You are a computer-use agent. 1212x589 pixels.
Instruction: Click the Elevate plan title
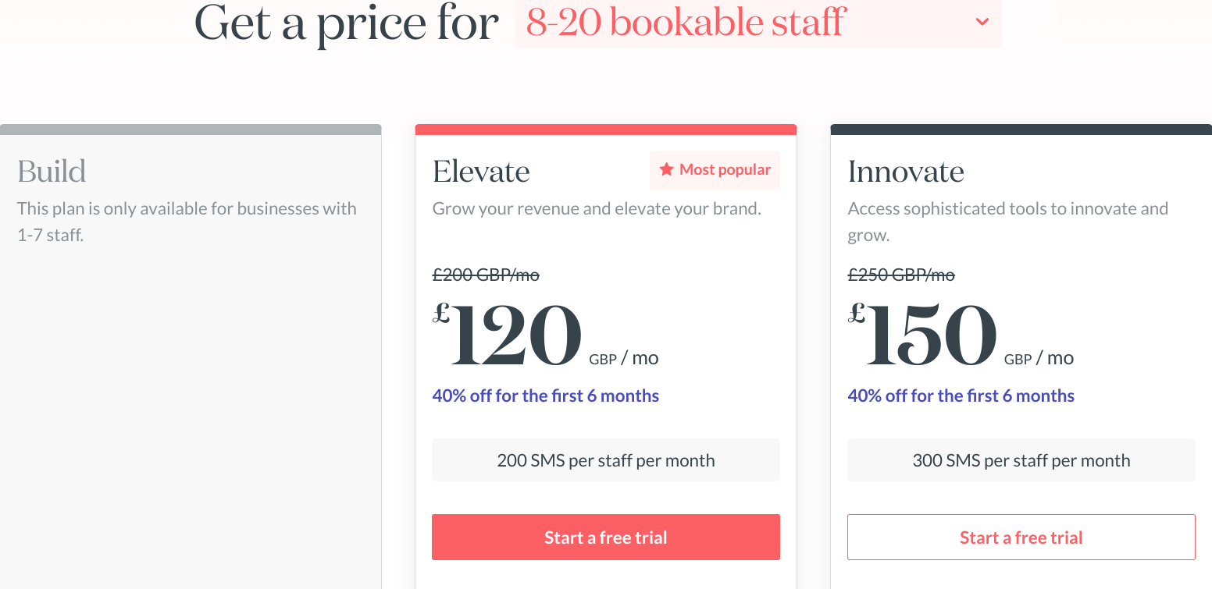481,171
